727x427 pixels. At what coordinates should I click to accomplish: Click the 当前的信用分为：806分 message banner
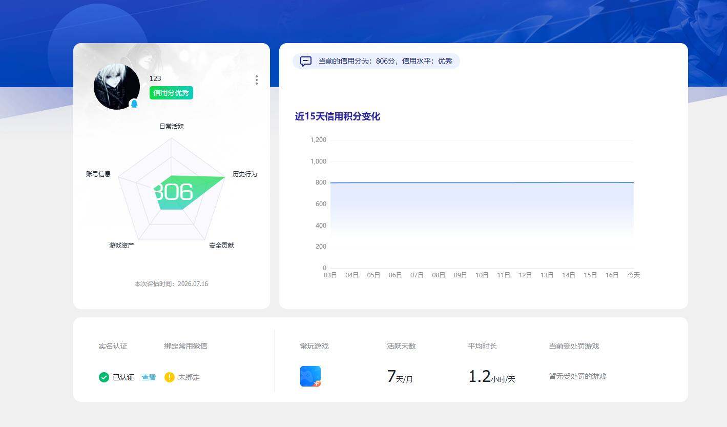376,62
